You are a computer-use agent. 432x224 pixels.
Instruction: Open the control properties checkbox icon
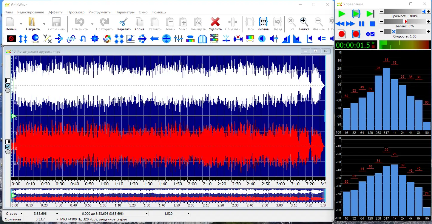tap(370, 34)
